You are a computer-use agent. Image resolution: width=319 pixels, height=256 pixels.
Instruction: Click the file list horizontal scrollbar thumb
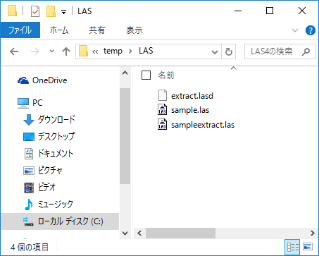[180, 233]
